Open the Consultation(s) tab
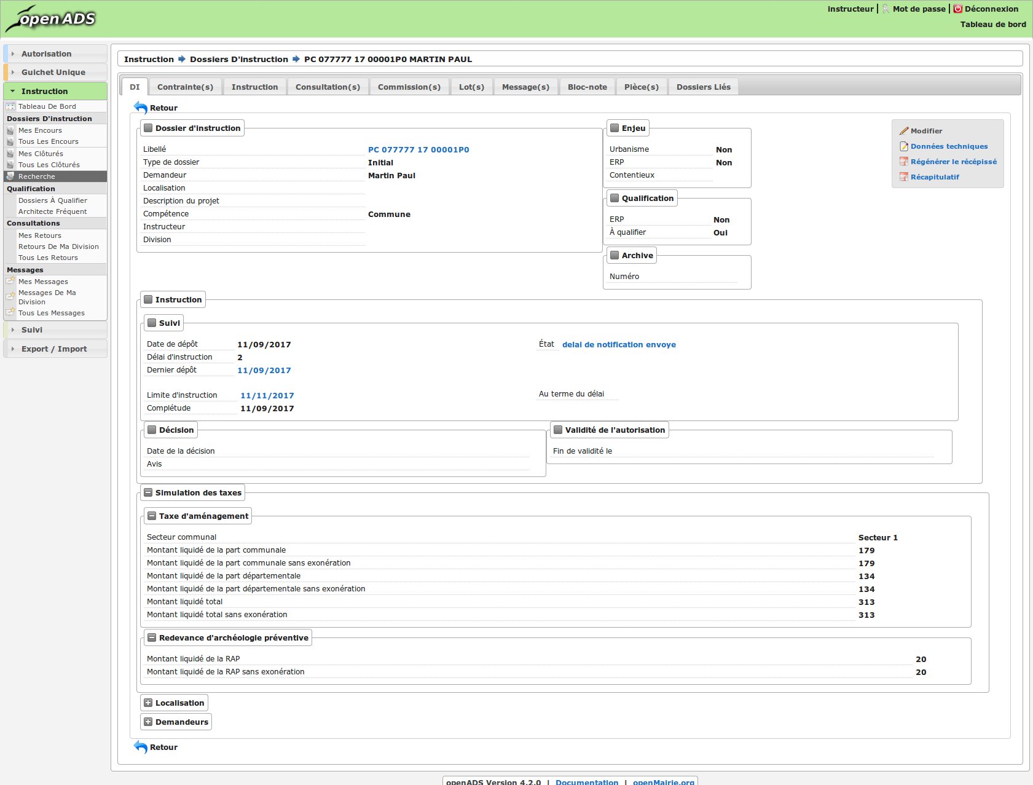 point(328,87)
